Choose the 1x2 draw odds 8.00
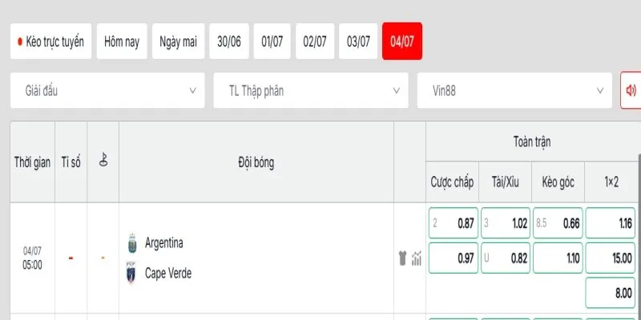Viewport: 641px width, 320px height. pos(611,293)
